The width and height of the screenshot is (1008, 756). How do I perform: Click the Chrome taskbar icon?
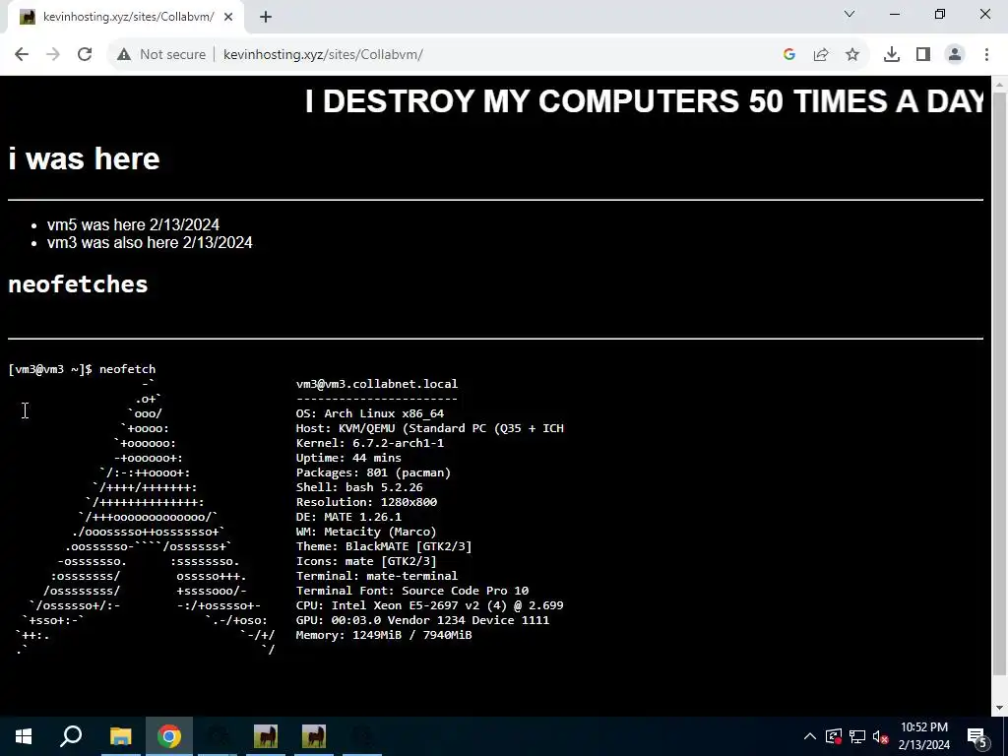point(169,736)
